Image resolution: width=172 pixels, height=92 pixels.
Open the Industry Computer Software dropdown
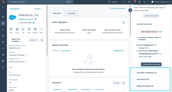pos(26,55)
